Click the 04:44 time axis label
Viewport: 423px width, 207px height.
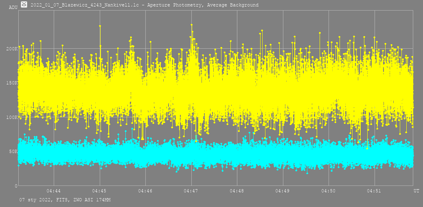(54, 191)
